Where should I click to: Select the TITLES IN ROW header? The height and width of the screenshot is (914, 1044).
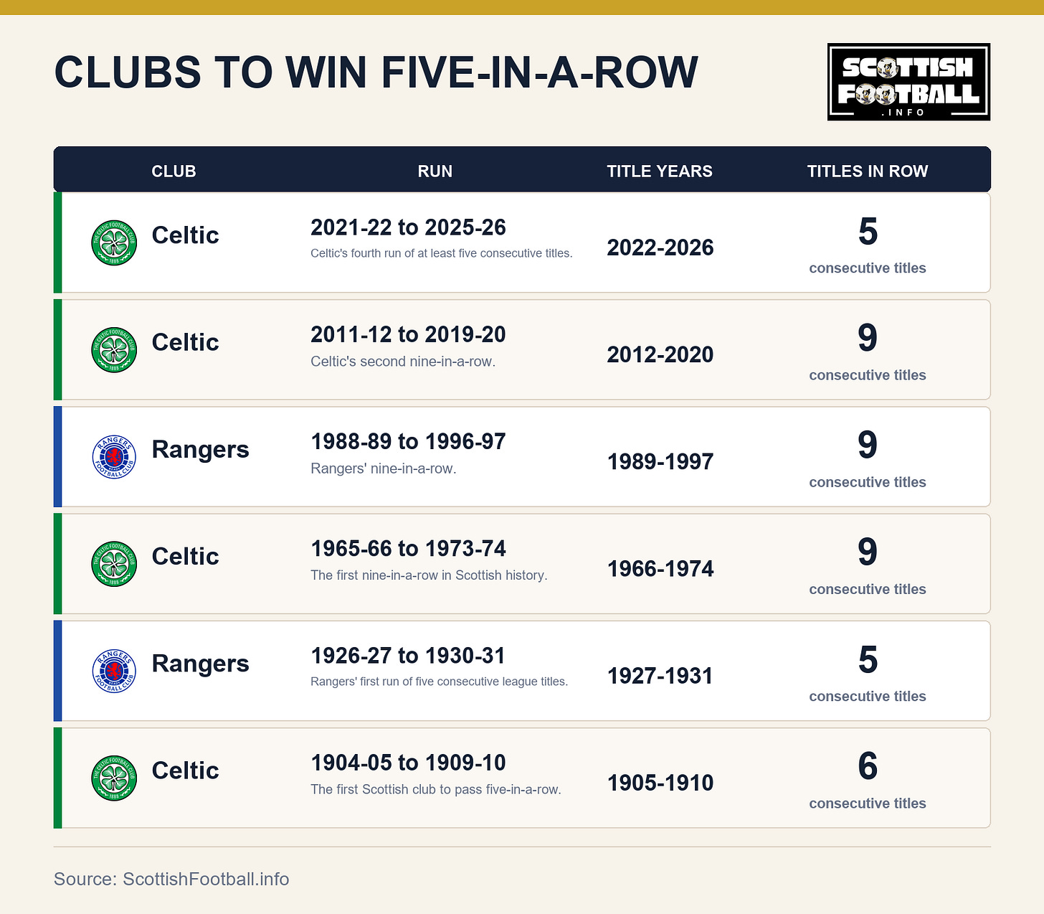(868, 171)
